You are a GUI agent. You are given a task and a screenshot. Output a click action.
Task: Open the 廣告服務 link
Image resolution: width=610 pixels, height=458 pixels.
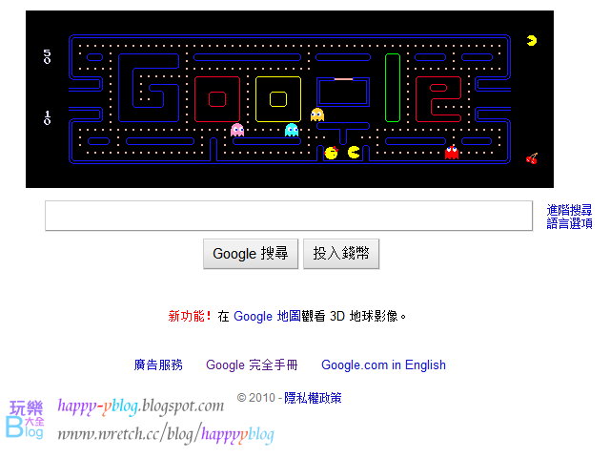[x=158, y=364]
